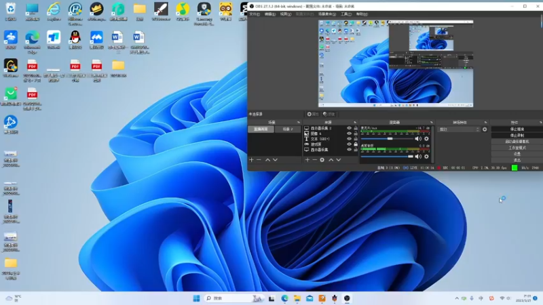Select scene 场景 2 in Scenes list
543x305 pixels.
287,129
